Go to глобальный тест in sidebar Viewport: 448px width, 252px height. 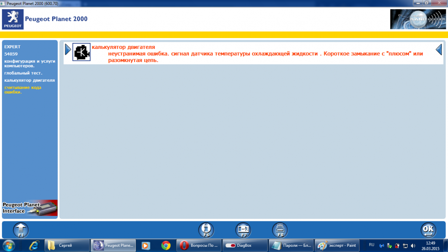(23, 73)
